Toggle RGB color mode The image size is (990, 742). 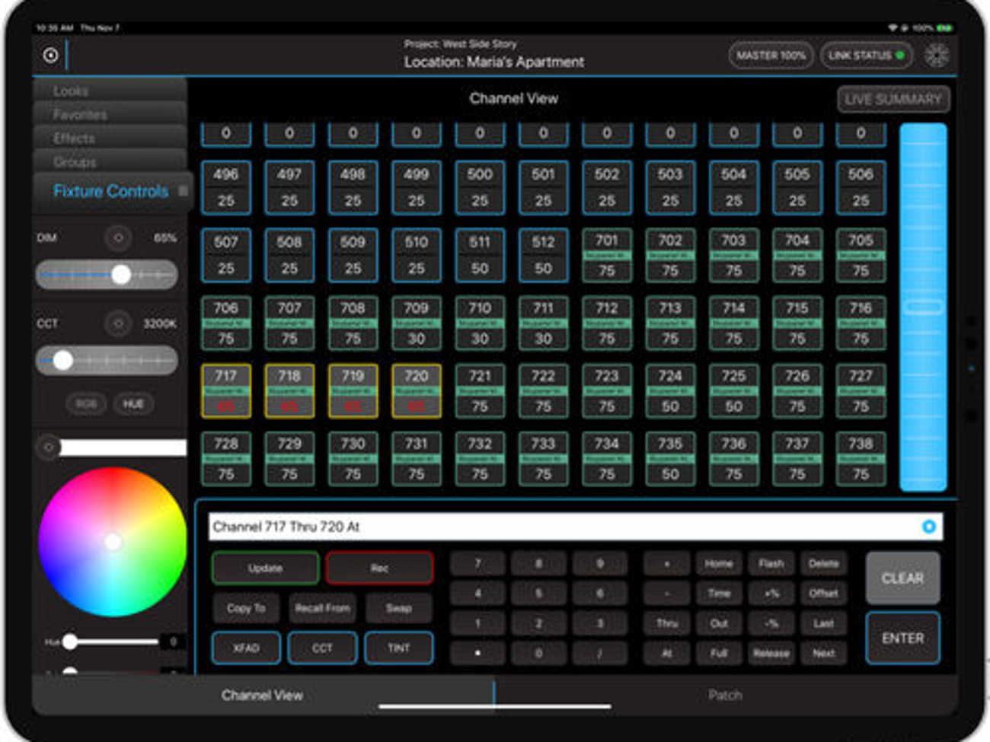point(86,404)
